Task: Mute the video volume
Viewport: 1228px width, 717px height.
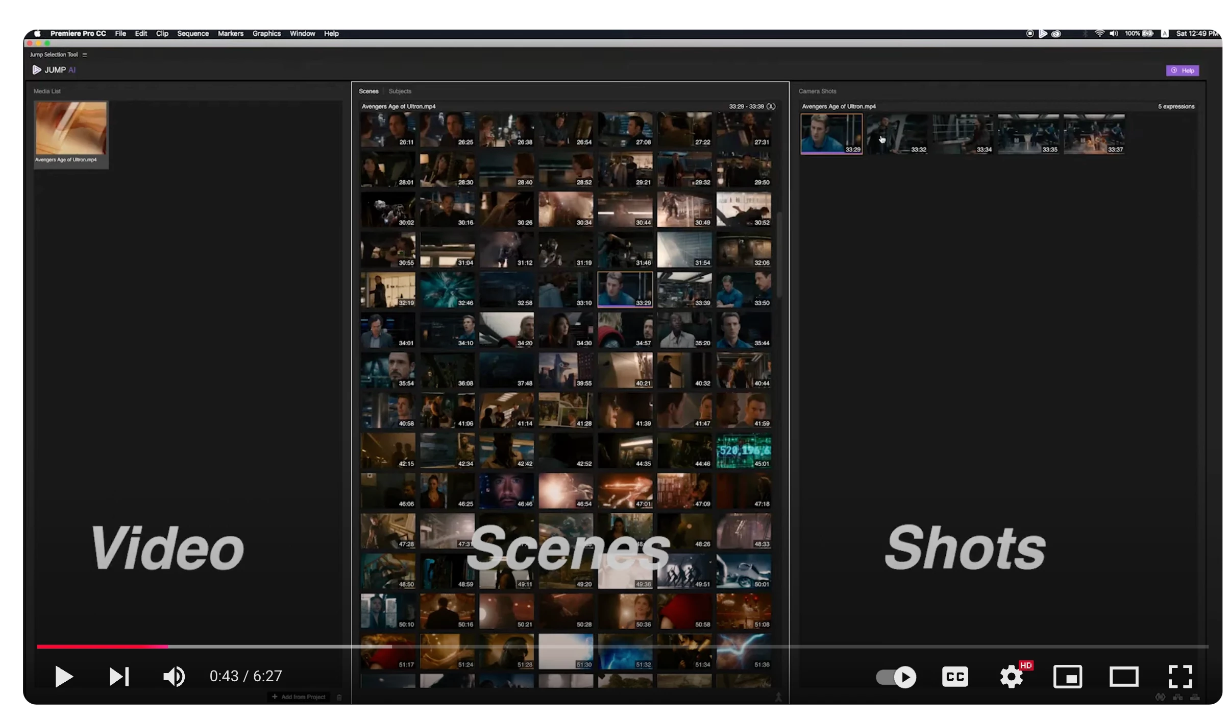Action: click(x=174, y=676)
